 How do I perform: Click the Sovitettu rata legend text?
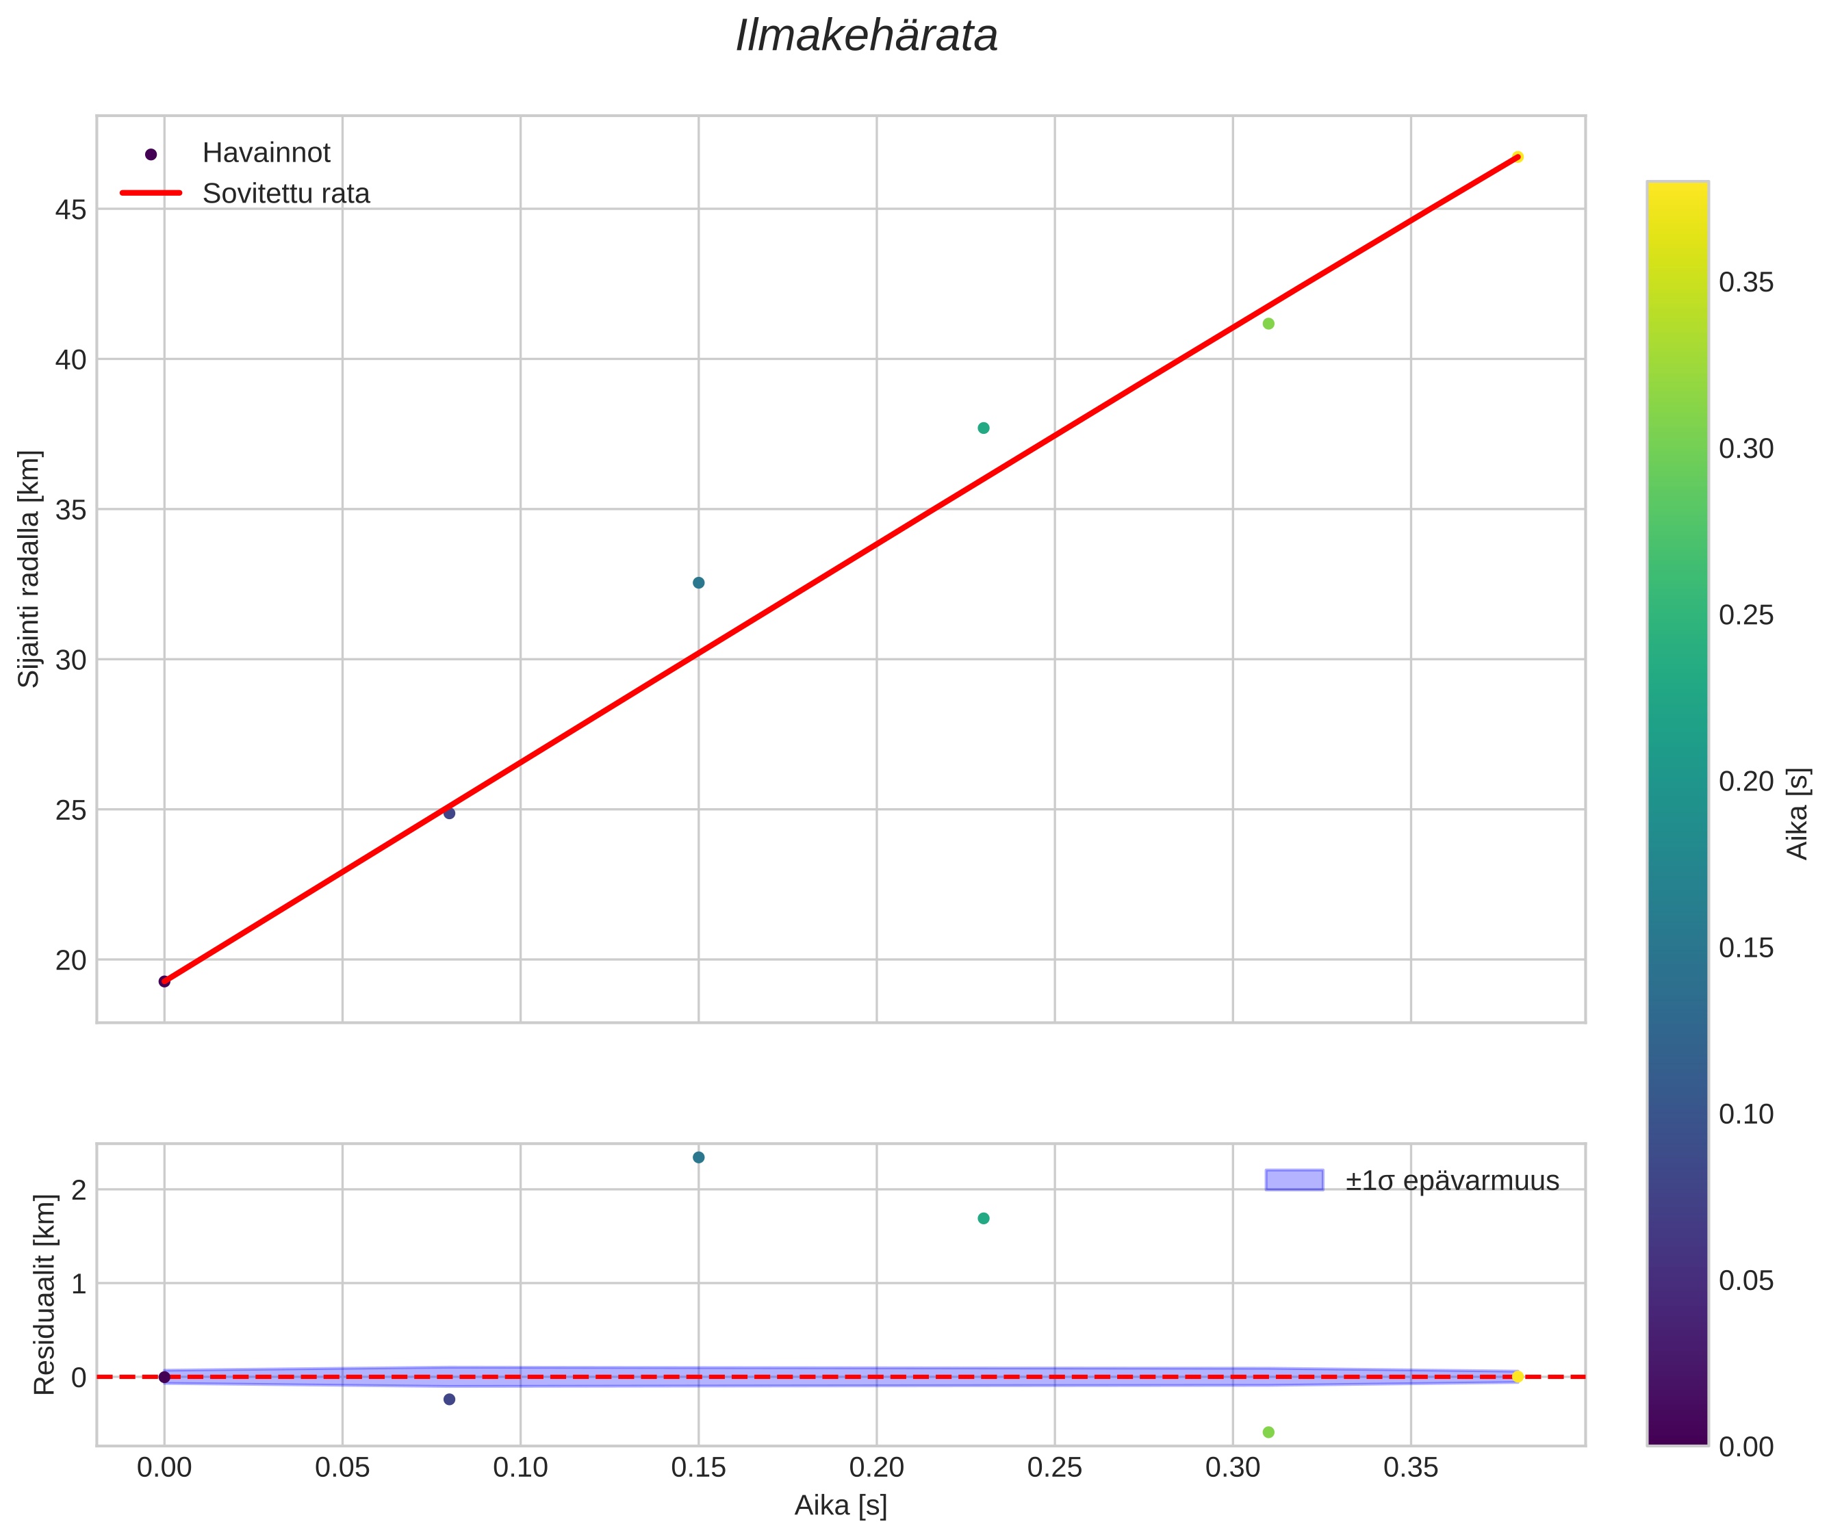[x=286, y=194]
